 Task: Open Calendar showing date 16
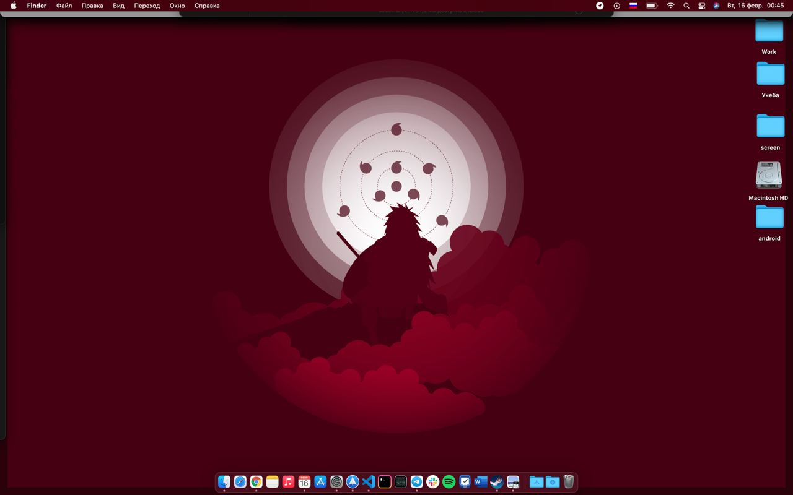(x=304, y=481)
